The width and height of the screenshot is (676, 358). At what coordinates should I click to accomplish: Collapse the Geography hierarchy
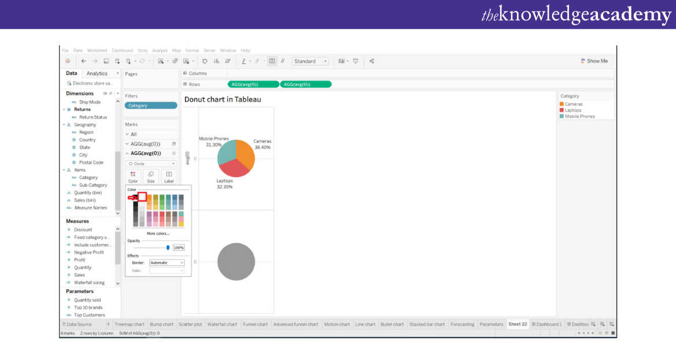[x=64, y=125]
